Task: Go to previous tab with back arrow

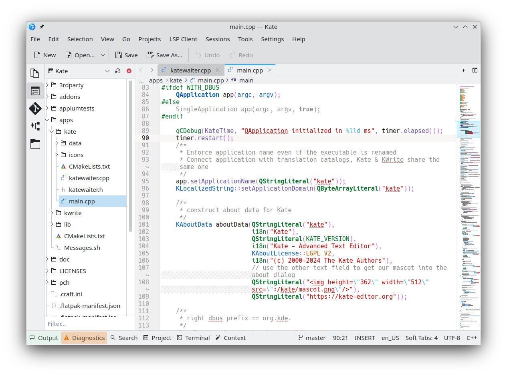Action: 141,70
